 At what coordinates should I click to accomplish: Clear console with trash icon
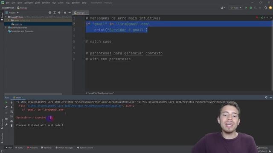click(12, 125)
